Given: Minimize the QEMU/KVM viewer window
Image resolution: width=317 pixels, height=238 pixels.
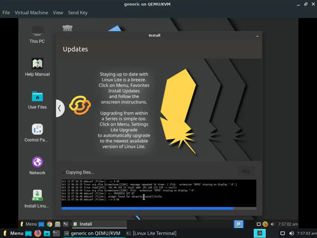Looking at the screenshot, I should (298, 4).
